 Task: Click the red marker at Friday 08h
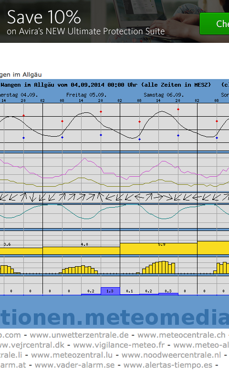(62, 121)
